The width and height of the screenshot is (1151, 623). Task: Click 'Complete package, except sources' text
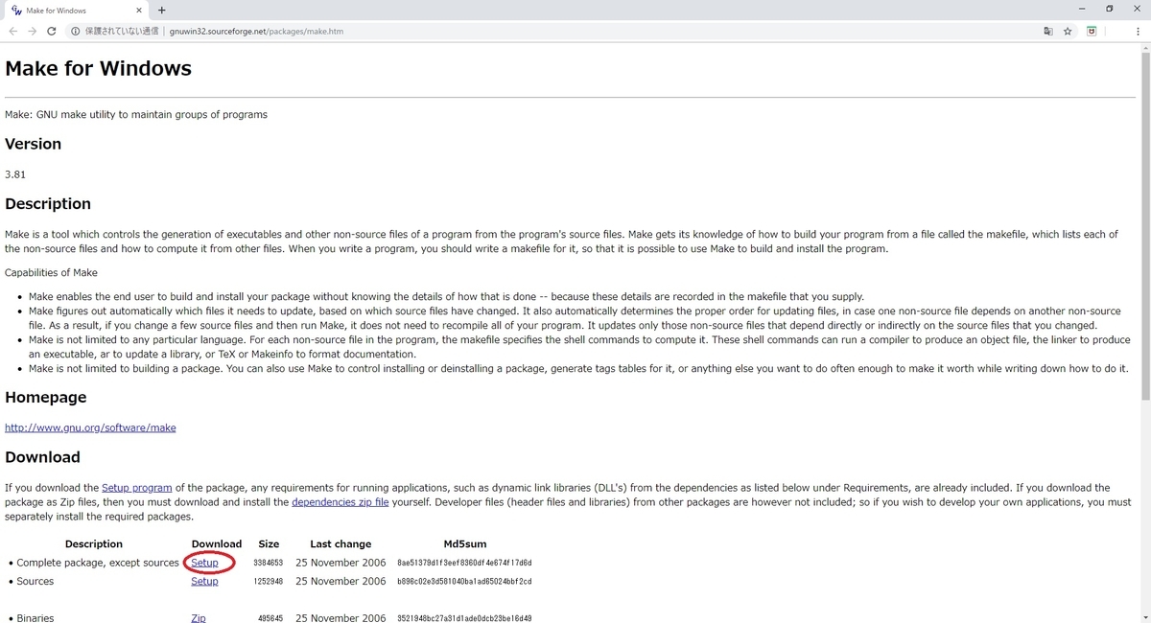click(98, 563)
